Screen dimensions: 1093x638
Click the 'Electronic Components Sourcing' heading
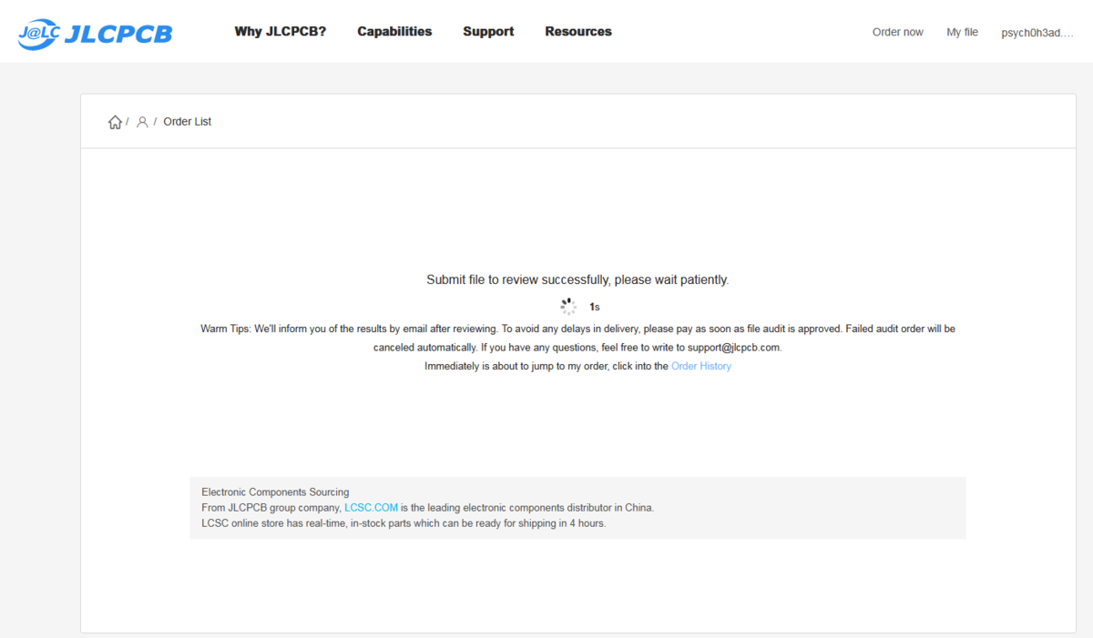coord(275,492)
